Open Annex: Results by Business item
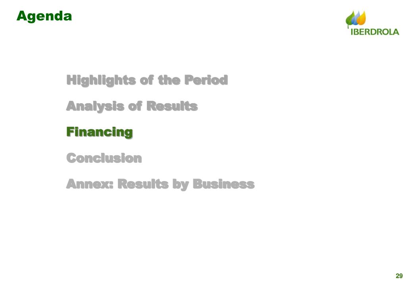This screenshot has width=406, height=281. pos(161,184)
